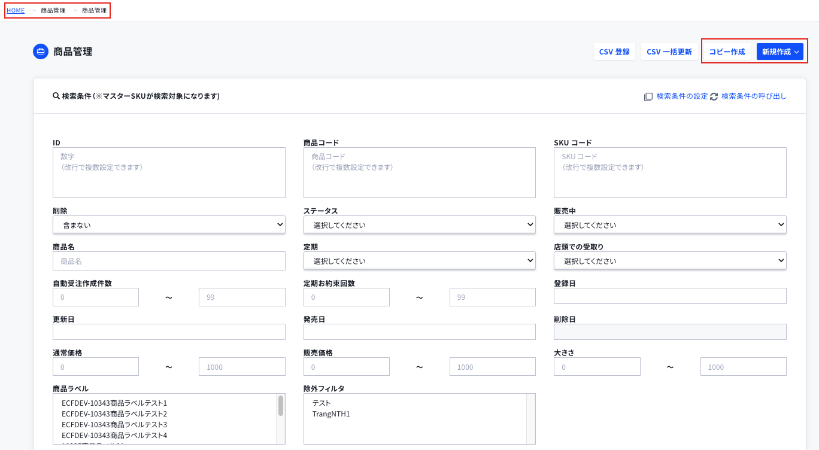This screenshot has height=450, width=819.
Task: Click the 更新日 date field
Action: (169, 332)
